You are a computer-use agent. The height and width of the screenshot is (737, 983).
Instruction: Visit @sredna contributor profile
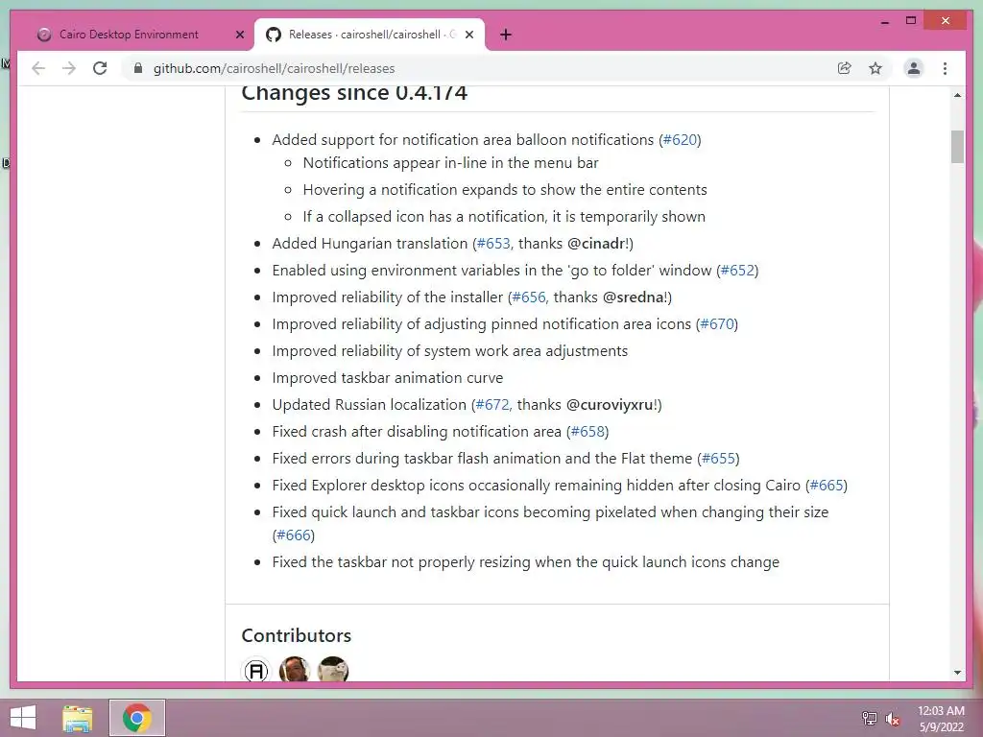(x=633, y=297)
